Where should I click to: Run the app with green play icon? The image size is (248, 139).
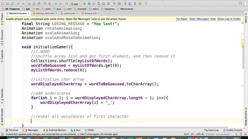84,3
